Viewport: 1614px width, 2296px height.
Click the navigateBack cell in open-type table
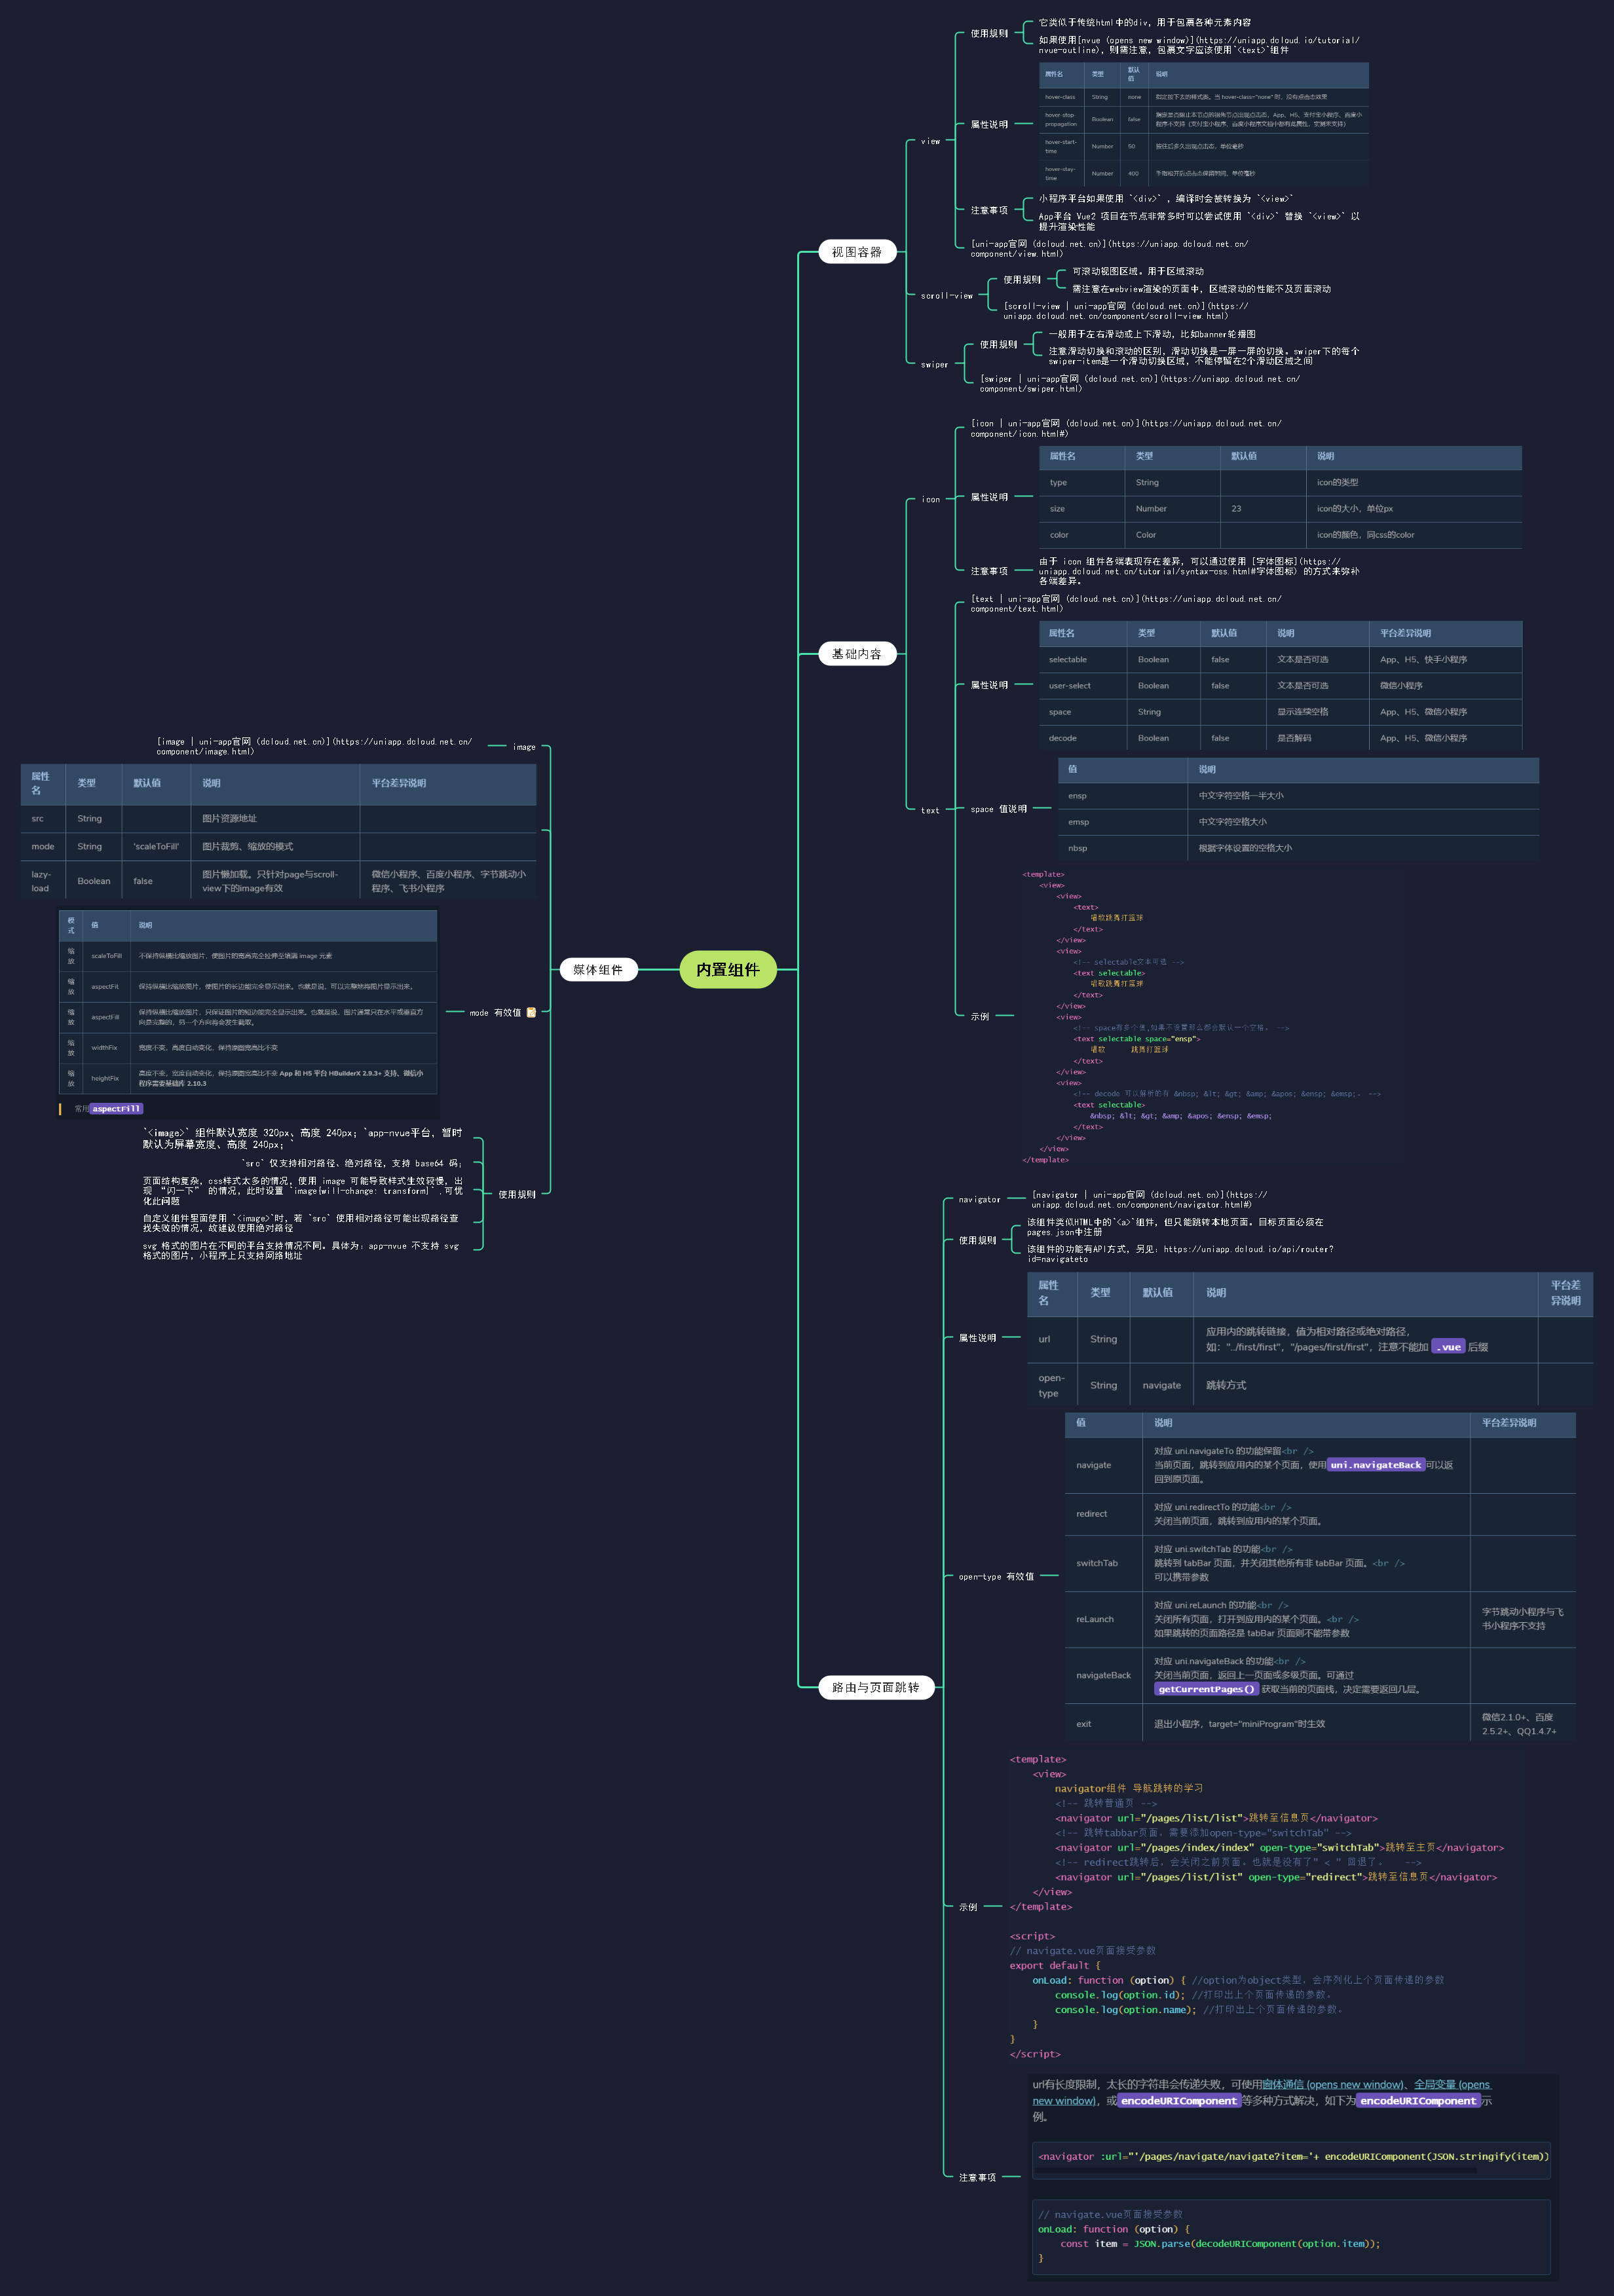click(x=1103, y=1674)
